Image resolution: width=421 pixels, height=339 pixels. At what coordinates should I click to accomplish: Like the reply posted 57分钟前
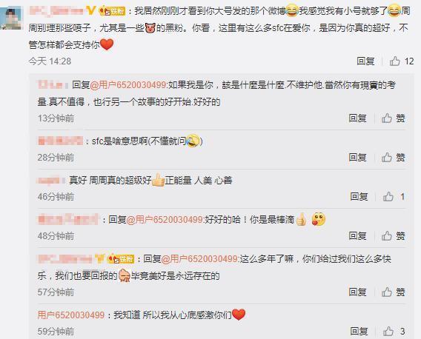coord(394,292)
